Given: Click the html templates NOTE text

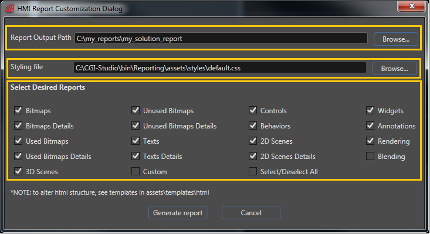Looking at the screenshot, I should (x=110, y=192).
